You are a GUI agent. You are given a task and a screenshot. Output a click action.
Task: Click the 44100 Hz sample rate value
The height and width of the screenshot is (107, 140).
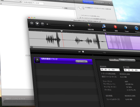coord(129,84)
